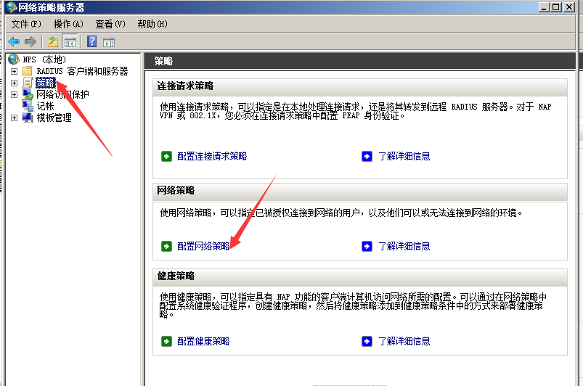Go back with the blue left arrow
Viewport: 583px width, 386px height.
click(14, 41)
